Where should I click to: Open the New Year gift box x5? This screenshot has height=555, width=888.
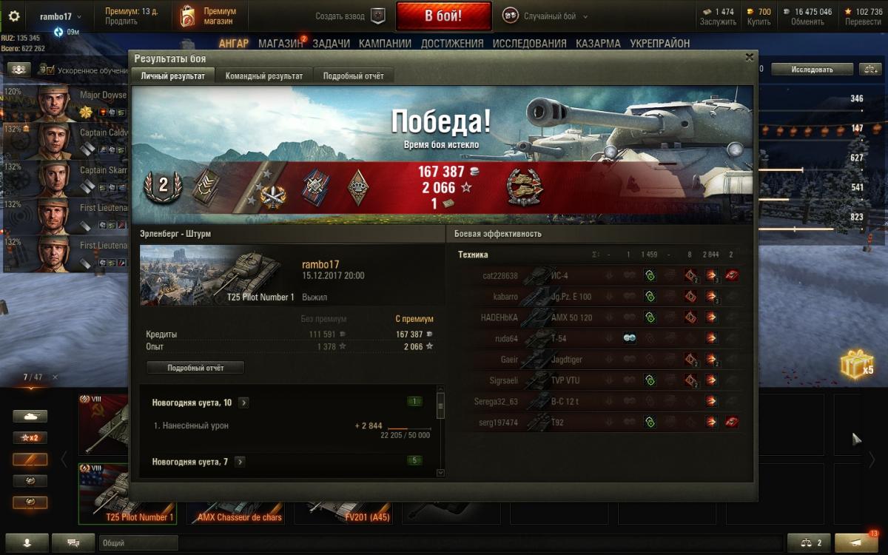tap(857, 363)
